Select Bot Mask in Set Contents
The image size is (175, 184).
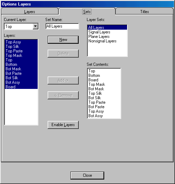point(104,89)
